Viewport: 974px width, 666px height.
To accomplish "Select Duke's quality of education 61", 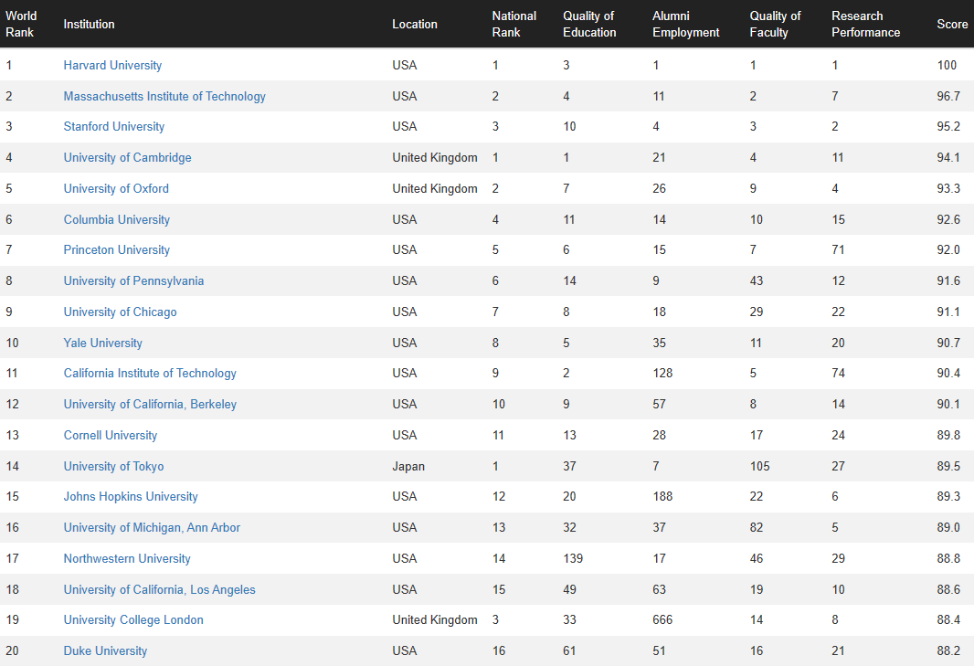I will 569,651.
